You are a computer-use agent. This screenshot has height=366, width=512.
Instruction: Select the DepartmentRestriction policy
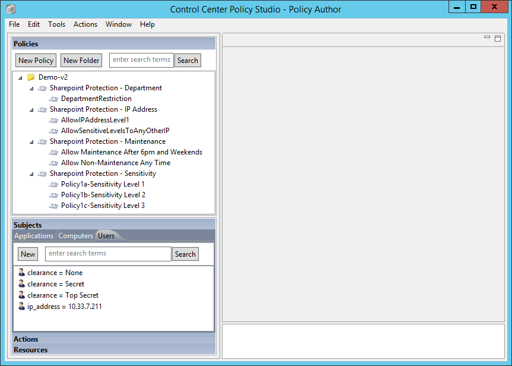click(x=96, y=99)
